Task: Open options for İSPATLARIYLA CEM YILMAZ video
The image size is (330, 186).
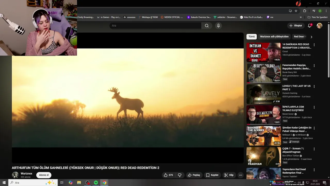Action: (x=314, y=107)
